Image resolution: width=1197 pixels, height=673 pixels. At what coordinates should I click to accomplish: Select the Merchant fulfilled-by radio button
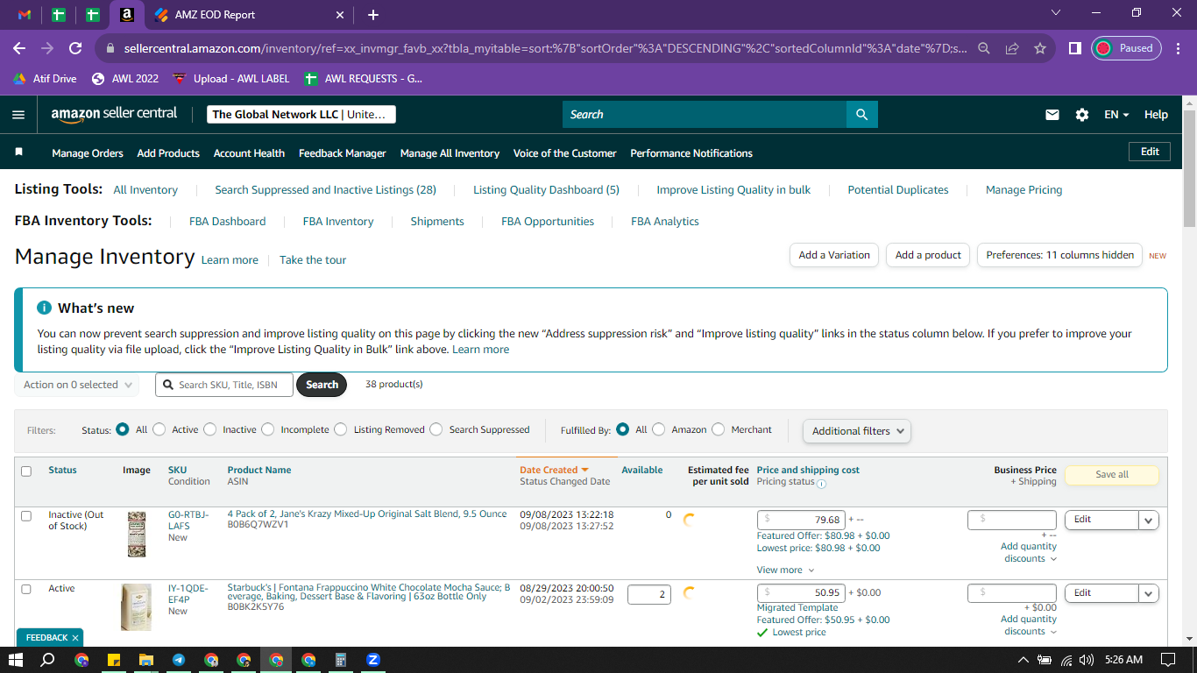click(719, 429)
